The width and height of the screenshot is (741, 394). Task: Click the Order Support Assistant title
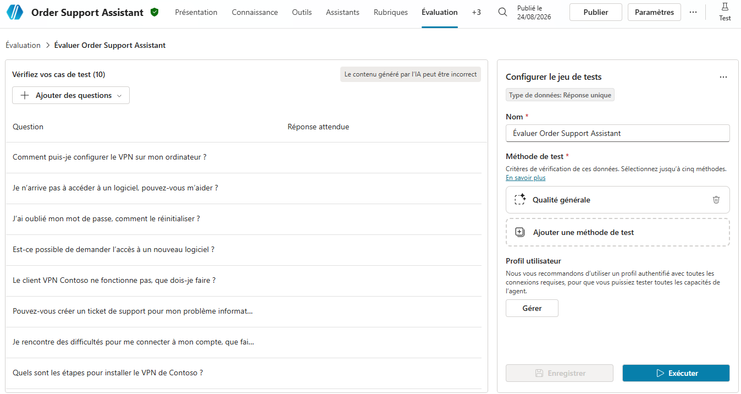pyautogui.click(x=87, y=12)
